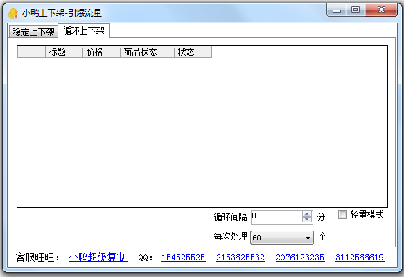
Task: Click the 价格 column header
Action: click(x=101, y=52)
